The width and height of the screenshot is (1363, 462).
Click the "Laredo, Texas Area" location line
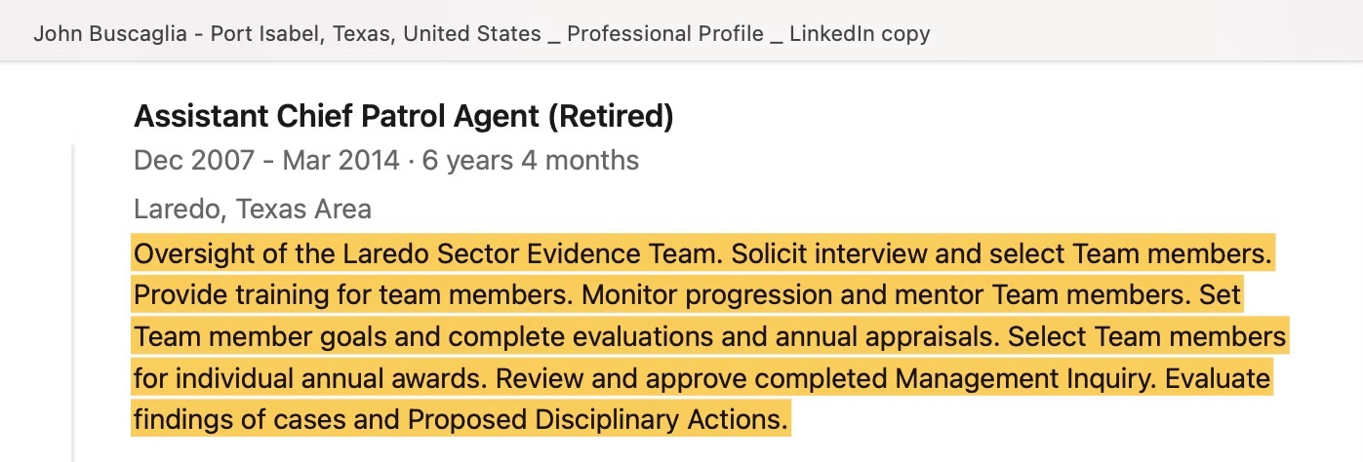[253, 209]
